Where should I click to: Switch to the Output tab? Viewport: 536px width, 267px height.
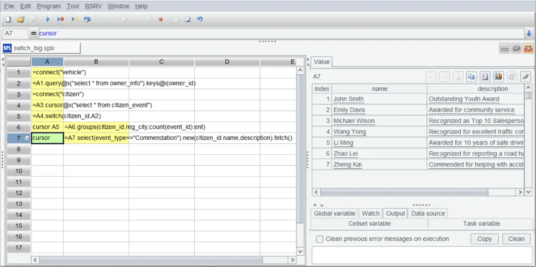click(x=395, y=213)
